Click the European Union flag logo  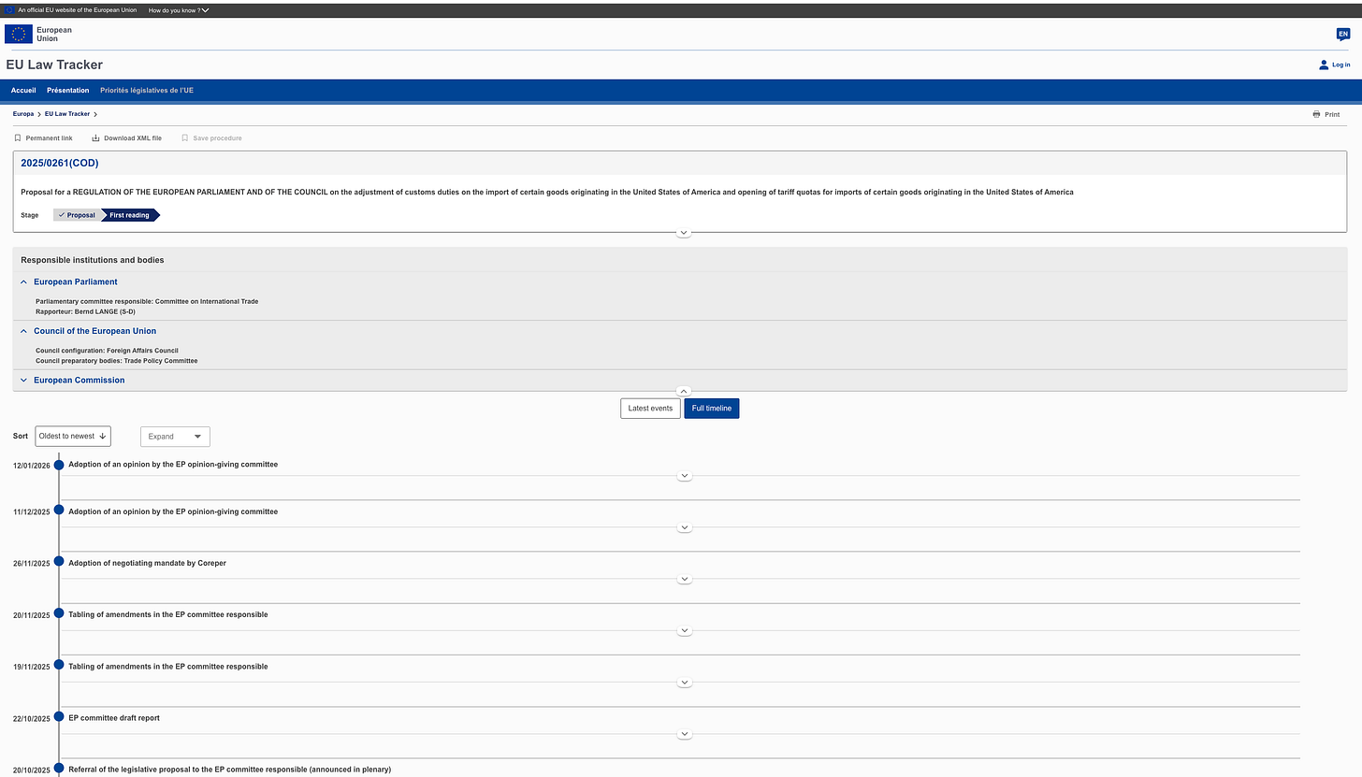coord(19,34)
